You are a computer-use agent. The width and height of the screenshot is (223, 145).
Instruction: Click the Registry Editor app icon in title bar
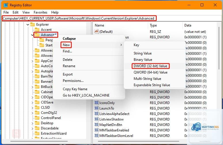[6, 5]
